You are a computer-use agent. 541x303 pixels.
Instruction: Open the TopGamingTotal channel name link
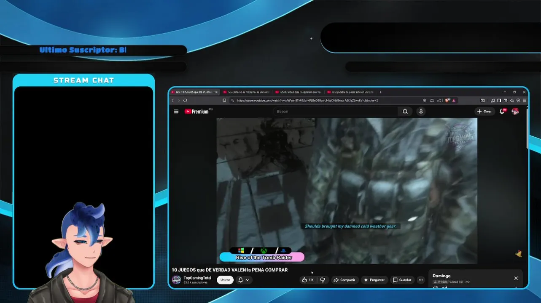197,278
